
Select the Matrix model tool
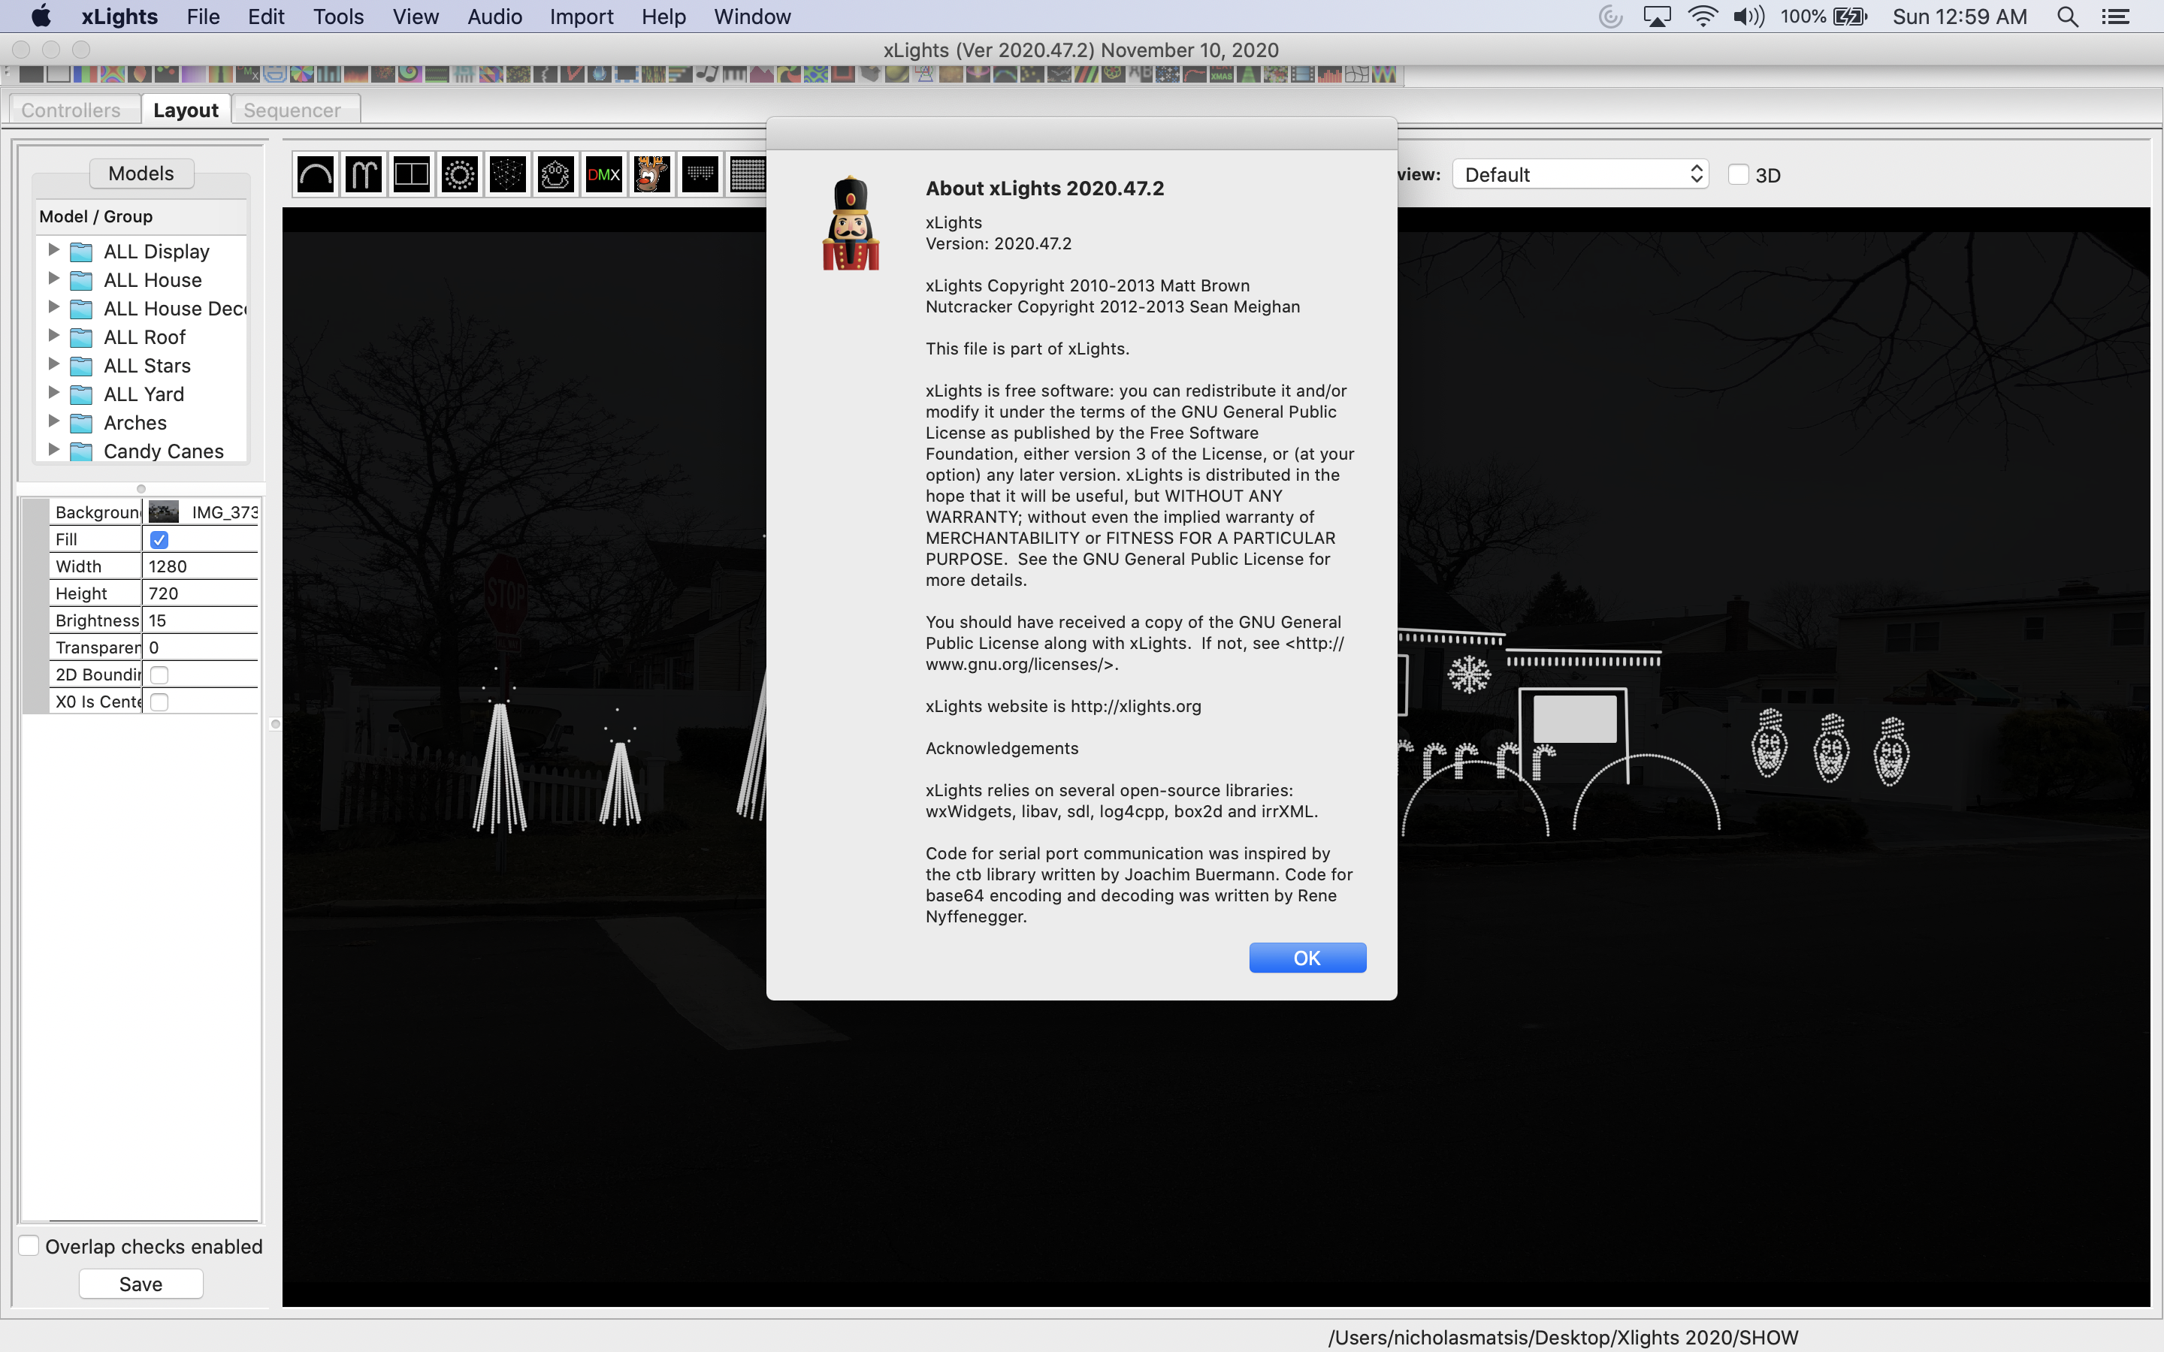click(x=748, y=174)
